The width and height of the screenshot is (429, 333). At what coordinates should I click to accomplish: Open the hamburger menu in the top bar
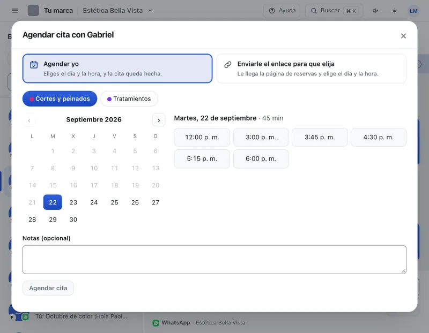(x=15, y=11)
